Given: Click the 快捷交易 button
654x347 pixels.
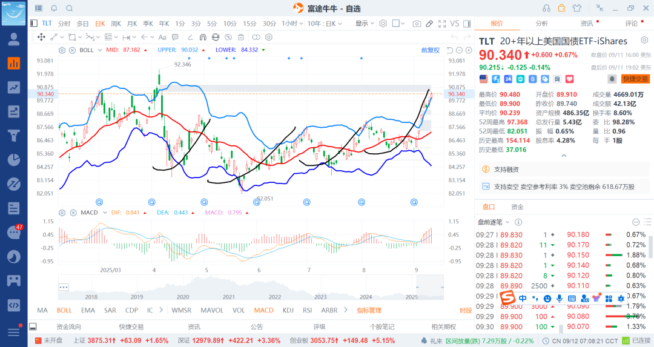Looking at the screenshot, I should click(x=635, y=79).
